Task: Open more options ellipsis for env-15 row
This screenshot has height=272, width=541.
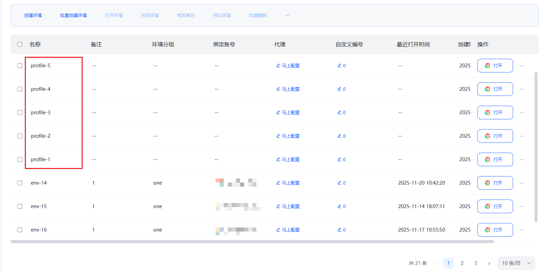Action: coord(522,206)
